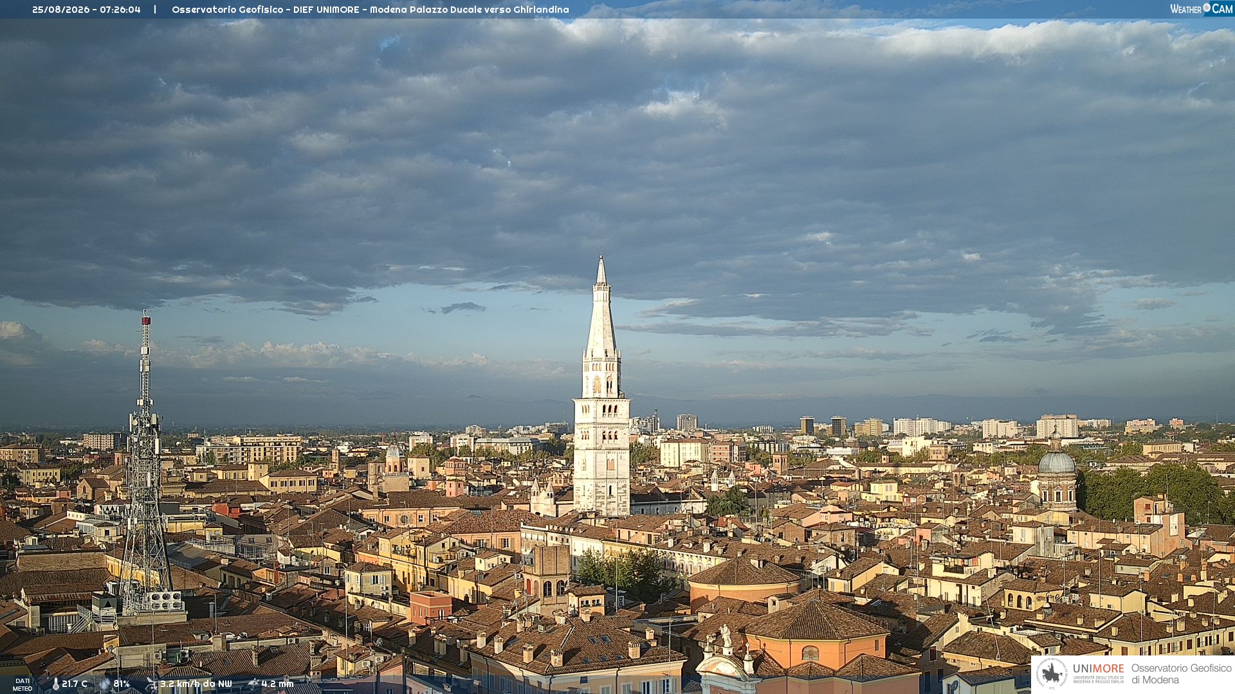Click the 4.2 mm rainfall value

point(277,684)
